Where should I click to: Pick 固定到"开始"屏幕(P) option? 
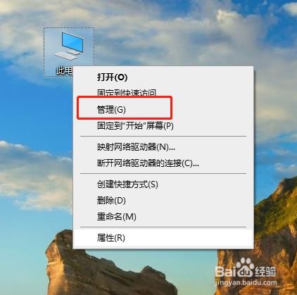[135, 126]
